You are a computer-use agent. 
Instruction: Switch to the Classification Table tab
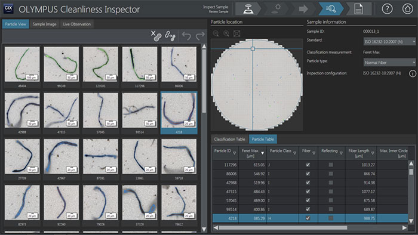click(229, 139)
